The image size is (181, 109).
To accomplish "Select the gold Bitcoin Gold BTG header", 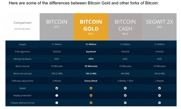I will pos(91,26).
